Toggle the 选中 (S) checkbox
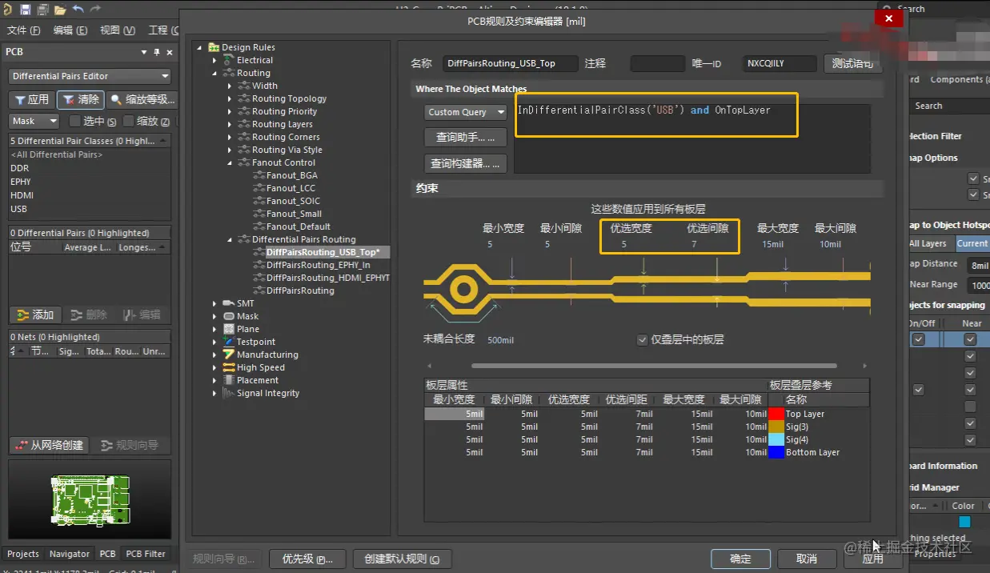 [x=75, y=121]
